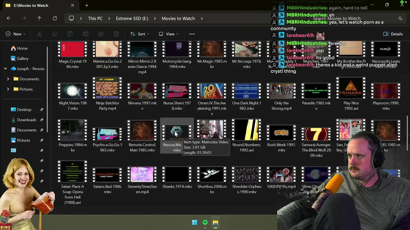Screen dimensions: 410x230
Task: Select Samurai.Avenger.The.Blind.Wolf.2009.mkv
Action: 316,142
